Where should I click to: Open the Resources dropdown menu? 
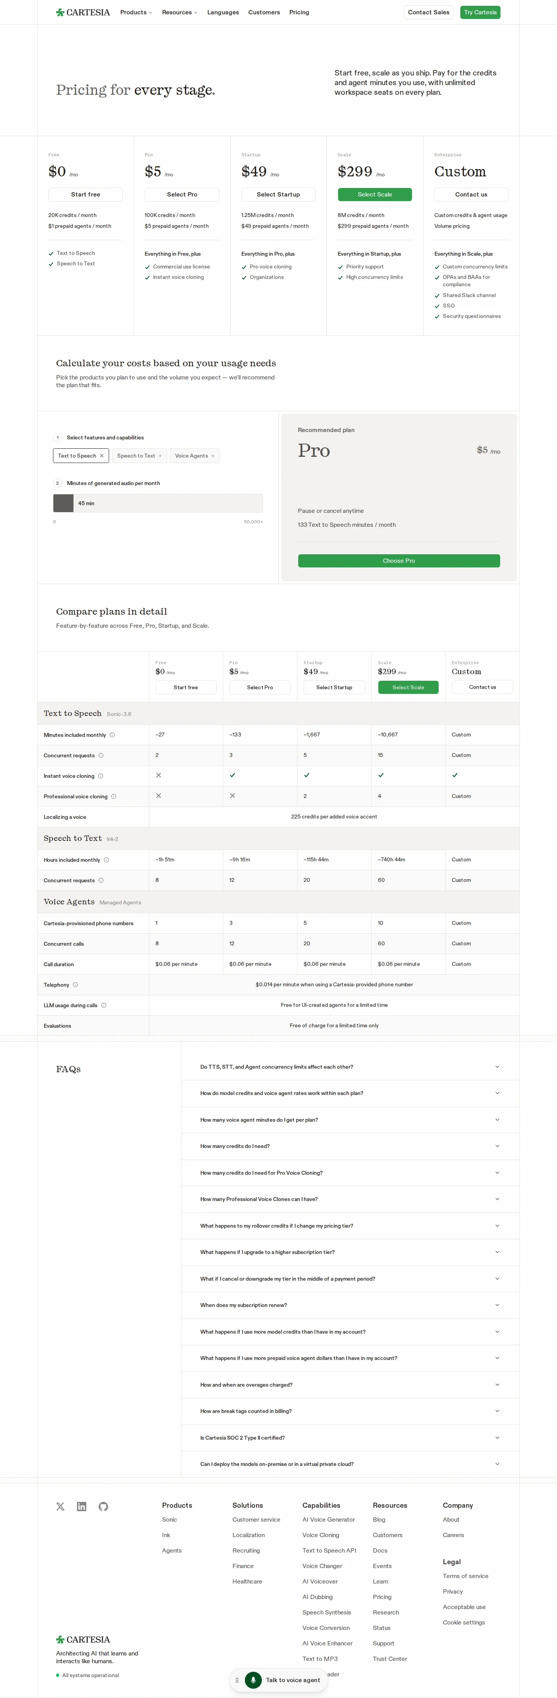pyautogui.click(x=179, y=12)
